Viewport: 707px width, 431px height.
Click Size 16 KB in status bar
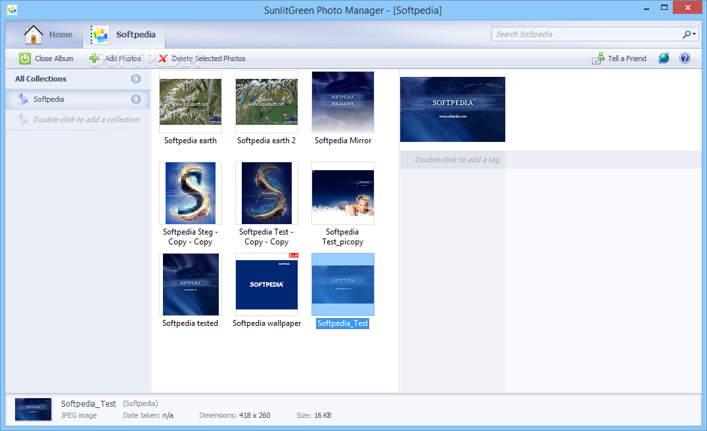(314, 416)
